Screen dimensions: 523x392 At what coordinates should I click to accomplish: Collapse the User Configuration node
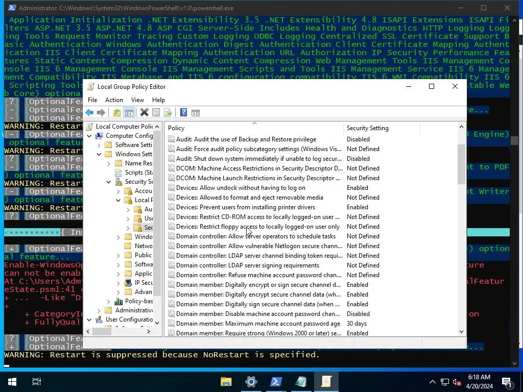point(89,320)
